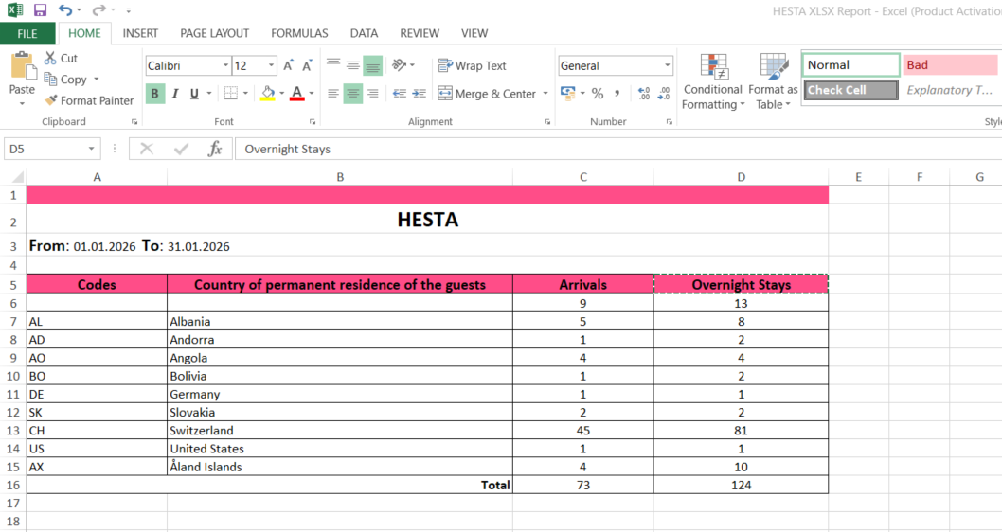Click the Undo arrow icon
The height and width of the screenshot is (532, 1002).
[64, 10]
